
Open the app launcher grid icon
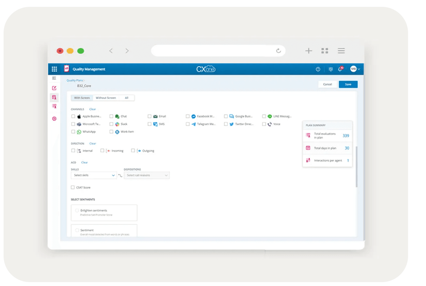click(54, 69)
